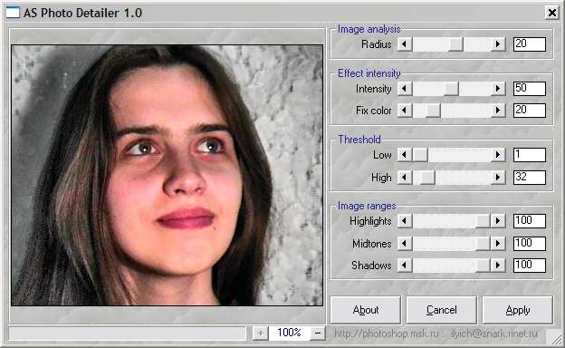Image resolution: width=565 pixels, height=348 pixels.
Task: Raise the Low threshold with its right arrow
Action: pyautogui.click(x=498, y=155)
